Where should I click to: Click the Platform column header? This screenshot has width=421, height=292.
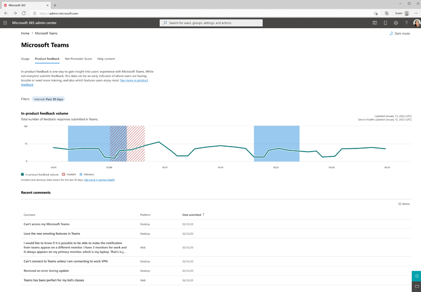coord(145,215)
